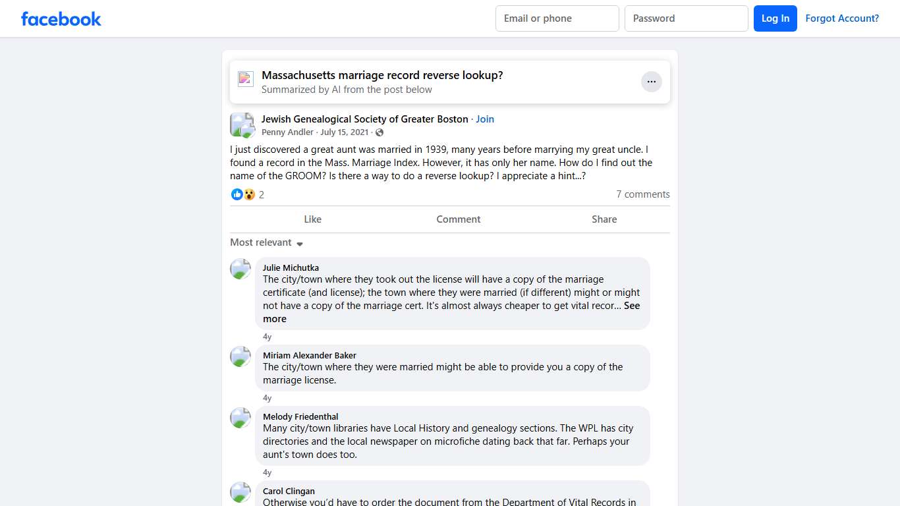Open the Forgot Account link

point(842,18)
